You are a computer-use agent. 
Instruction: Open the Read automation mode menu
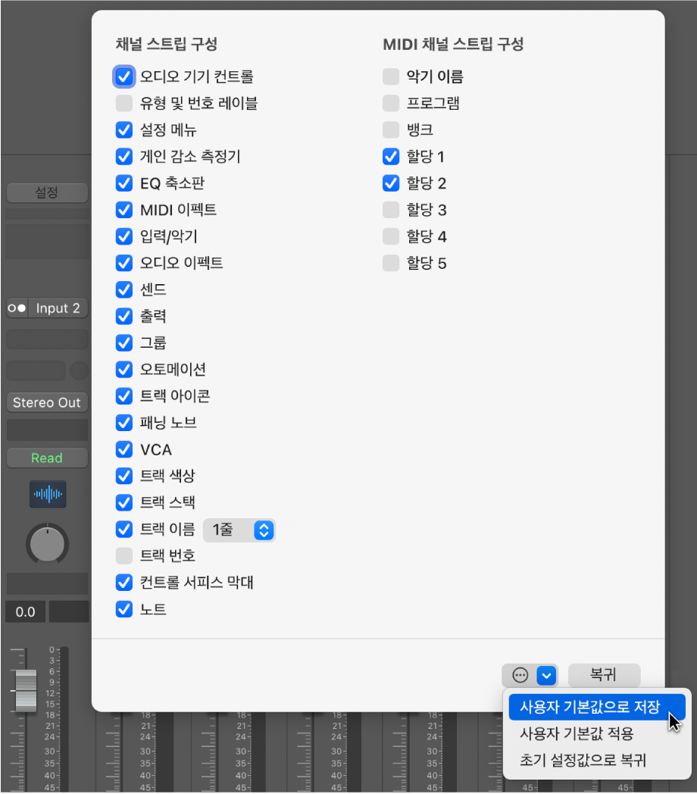click(x=47, y=458)
